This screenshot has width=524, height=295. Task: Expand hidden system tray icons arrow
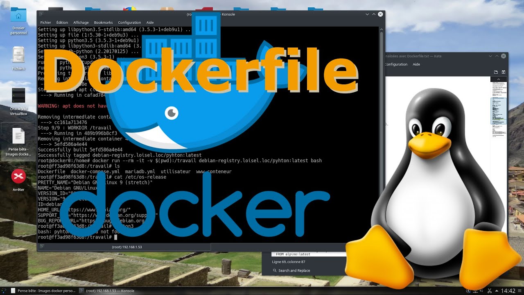(x=496, y=291)
